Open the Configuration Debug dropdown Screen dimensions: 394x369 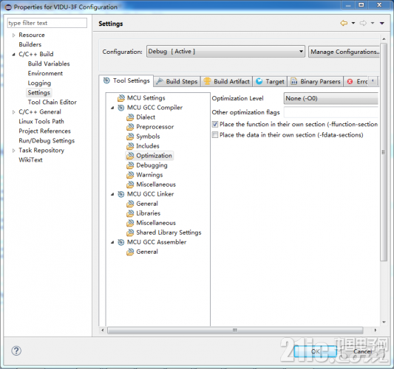(225, 52)
